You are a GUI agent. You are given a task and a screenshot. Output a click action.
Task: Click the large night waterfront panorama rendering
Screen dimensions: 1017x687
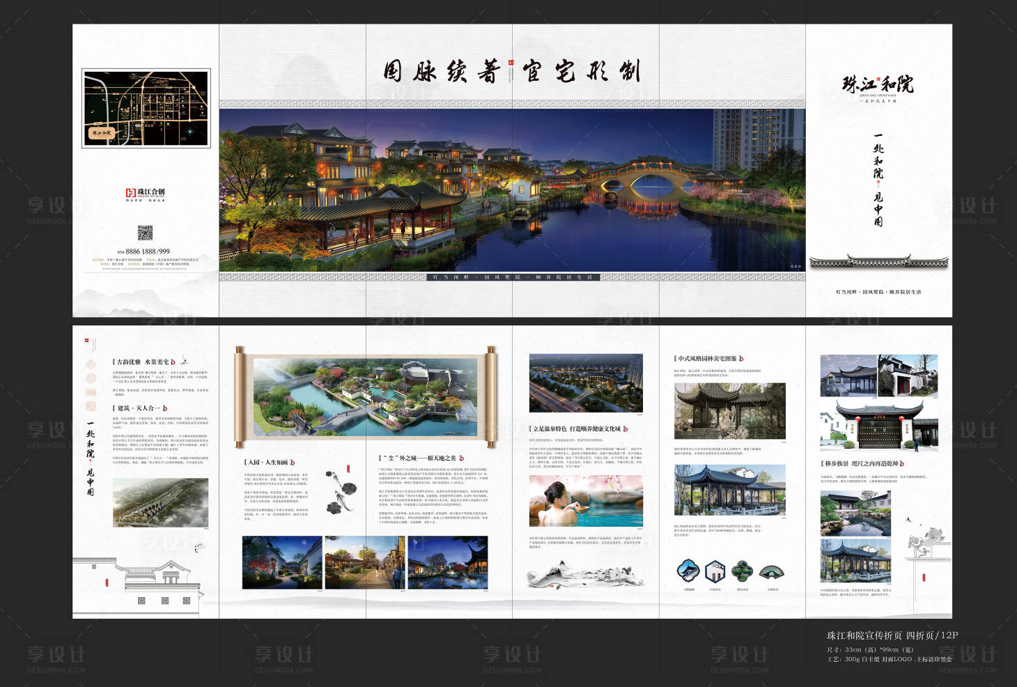(x=512, y=190)
